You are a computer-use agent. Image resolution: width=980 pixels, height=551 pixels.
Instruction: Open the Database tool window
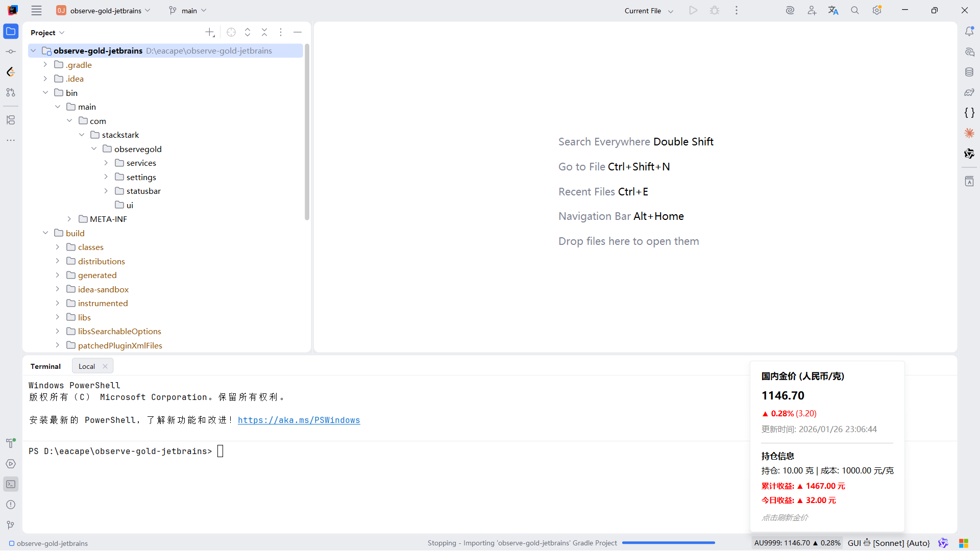[x=969, y=72]
